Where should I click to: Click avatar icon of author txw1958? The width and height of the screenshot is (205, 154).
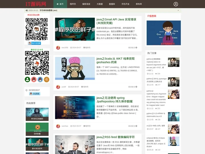(58, 48)
